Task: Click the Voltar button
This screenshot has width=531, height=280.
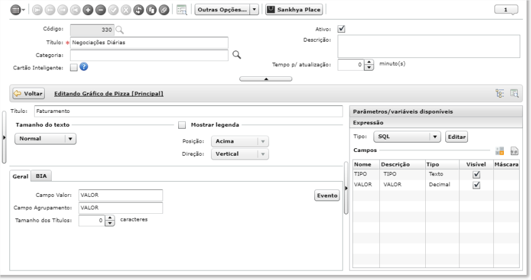Action: [29, 93]
